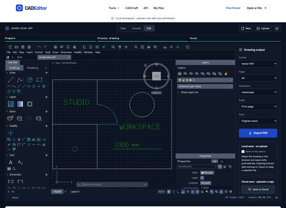This screenshot has height=208, width=286.
Task: Toggle the All filter in Properties
Action: point(214,161)
